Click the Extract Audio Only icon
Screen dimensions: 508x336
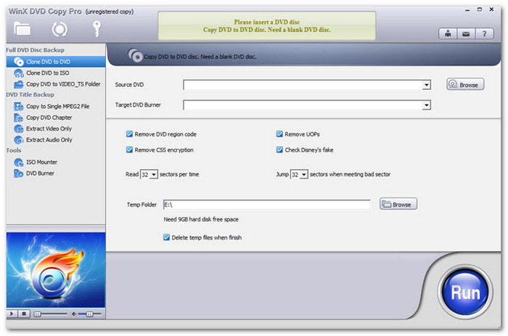click(18, 140)
